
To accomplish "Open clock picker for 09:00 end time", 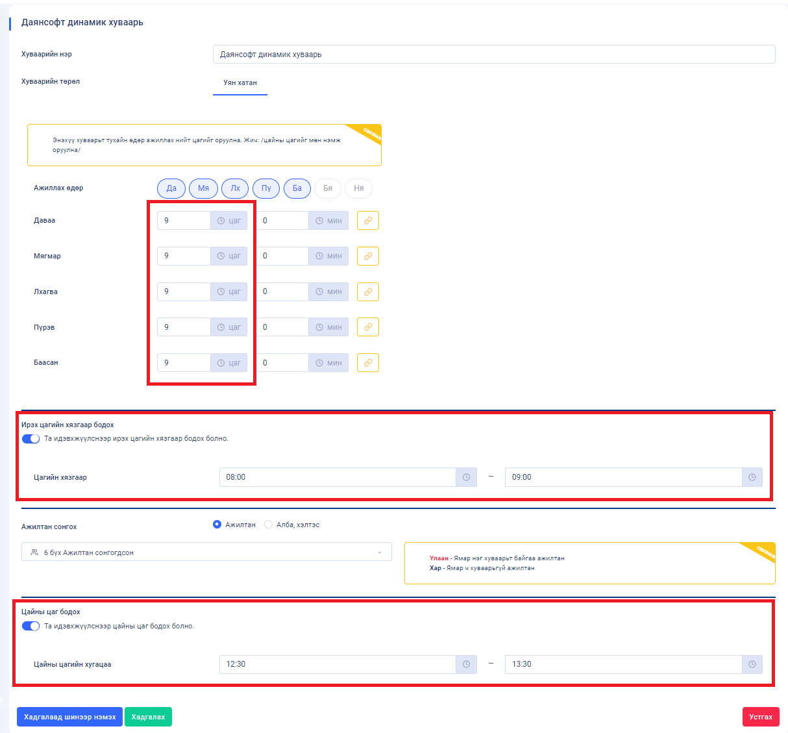I will click(x=752, y=477).
